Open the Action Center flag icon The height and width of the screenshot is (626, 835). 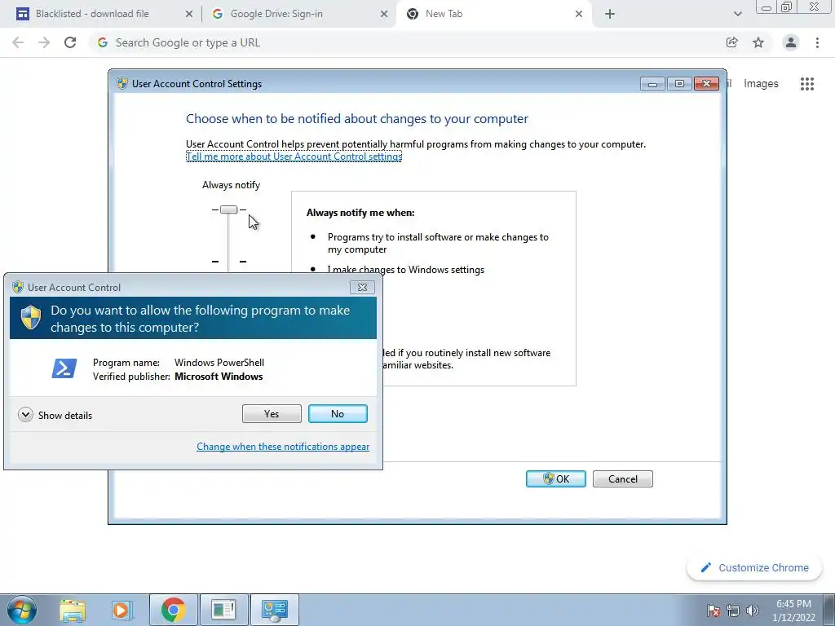(714, 611)
